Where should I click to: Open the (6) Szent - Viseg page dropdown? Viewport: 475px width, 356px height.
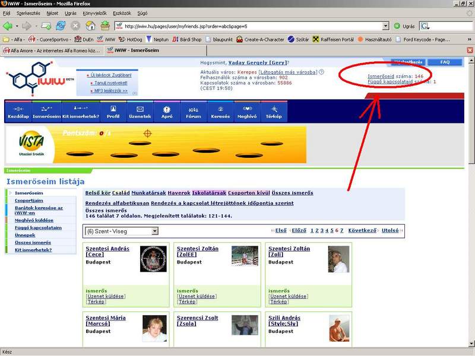coord(122,231)
